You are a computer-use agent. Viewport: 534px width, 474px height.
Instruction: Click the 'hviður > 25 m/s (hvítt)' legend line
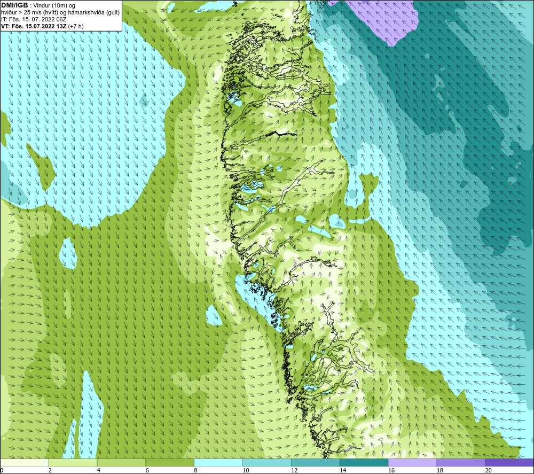[60, 13]
